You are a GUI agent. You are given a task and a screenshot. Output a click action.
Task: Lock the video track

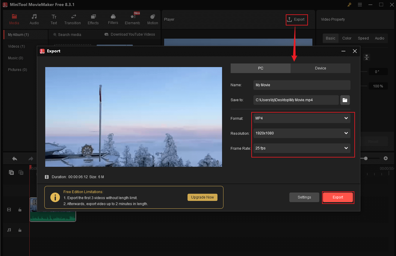(20, 210)
